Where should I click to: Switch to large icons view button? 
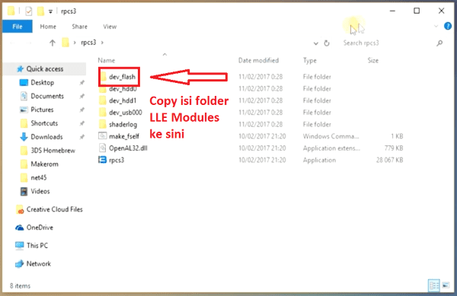point(446,285)
